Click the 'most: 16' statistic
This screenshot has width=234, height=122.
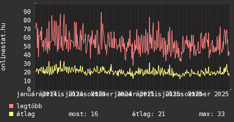point(83,114)
